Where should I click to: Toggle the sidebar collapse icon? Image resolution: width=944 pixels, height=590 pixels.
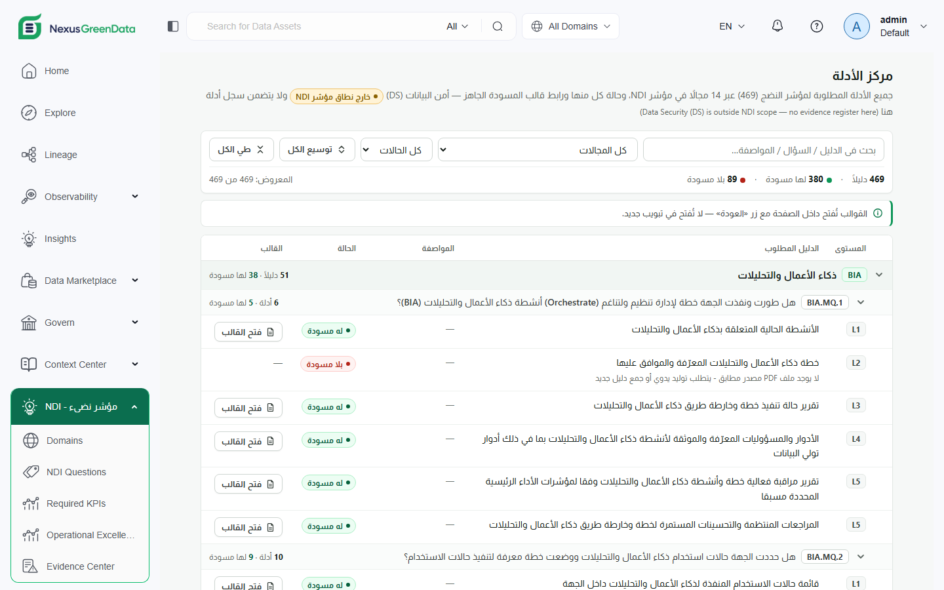(x=173, y=26)
